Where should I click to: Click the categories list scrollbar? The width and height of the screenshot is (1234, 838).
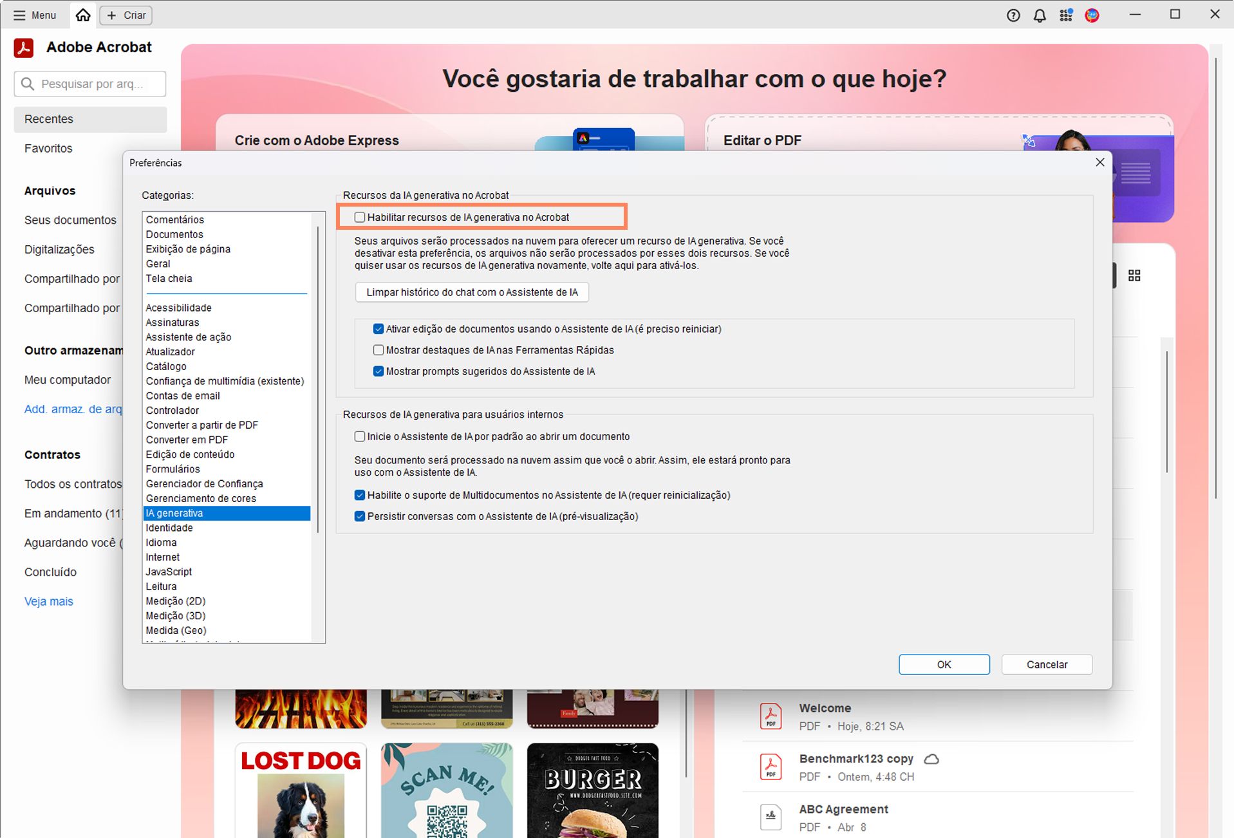[x=318, y=380]
